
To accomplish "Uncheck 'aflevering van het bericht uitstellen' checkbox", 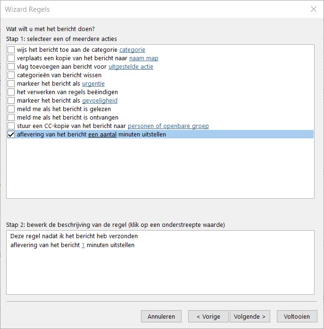I will click(x=11, y=135).
